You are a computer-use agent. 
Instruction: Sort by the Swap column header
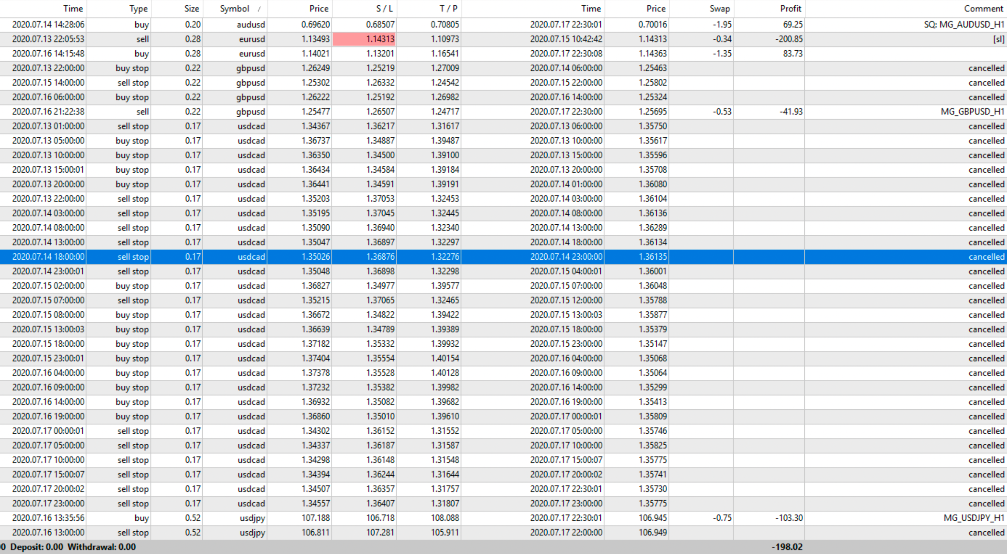click(719, 8)
